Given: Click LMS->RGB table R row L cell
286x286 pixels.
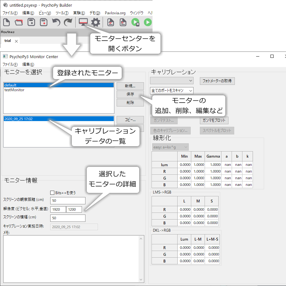Looking at the screenshot, I should (x=184, y=210).
